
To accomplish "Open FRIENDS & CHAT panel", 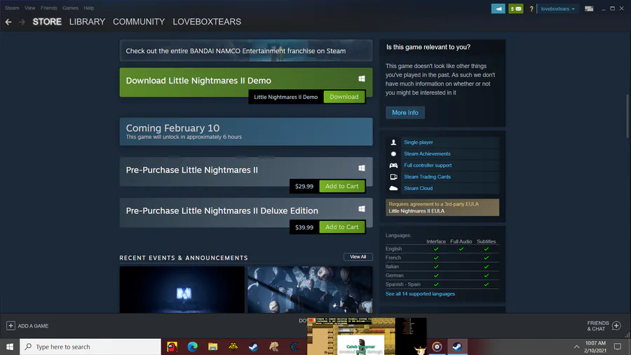I will click(x=604, y=326).
